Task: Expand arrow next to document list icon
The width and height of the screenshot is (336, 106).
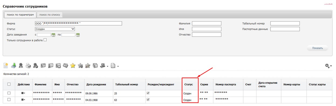Action: pyautogui.click(x=118, y=66)
